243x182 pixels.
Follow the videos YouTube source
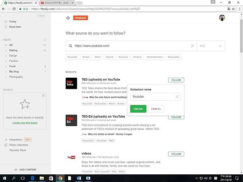(176, 154)
